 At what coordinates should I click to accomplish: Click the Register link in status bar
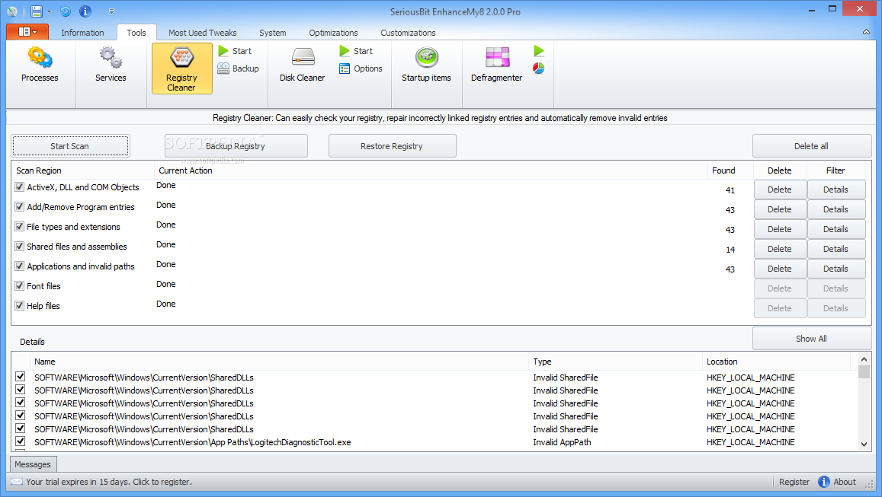tap(794, 482)
